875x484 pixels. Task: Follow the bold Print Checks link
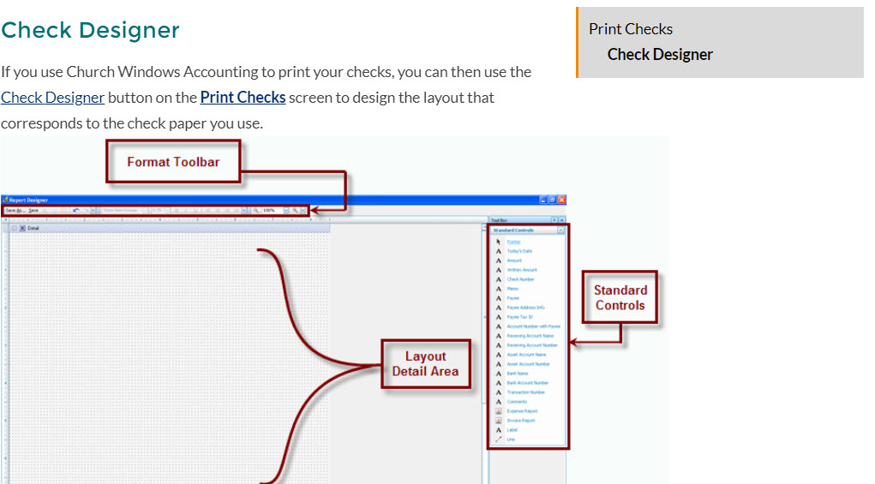(243, 98)
